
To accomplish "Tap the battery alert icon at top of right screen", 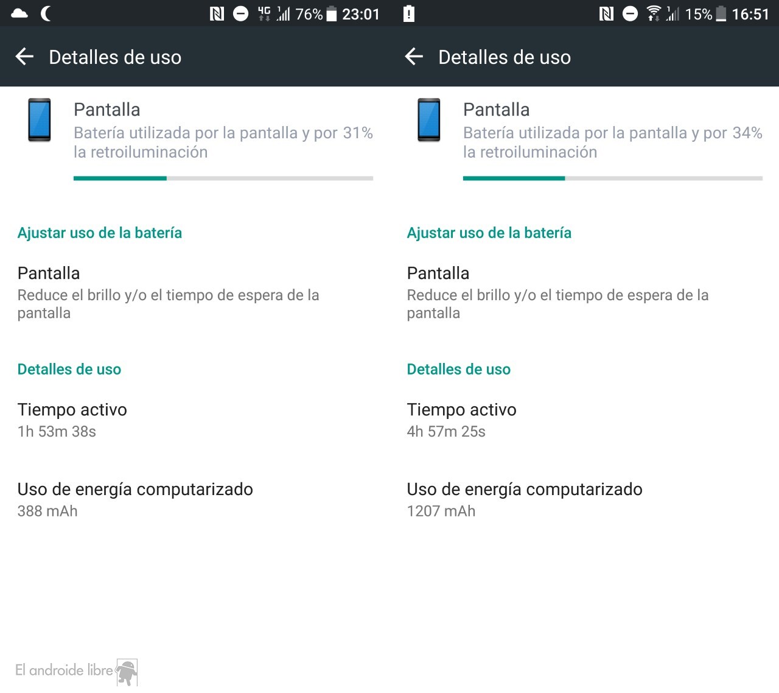I will [409, 13].
